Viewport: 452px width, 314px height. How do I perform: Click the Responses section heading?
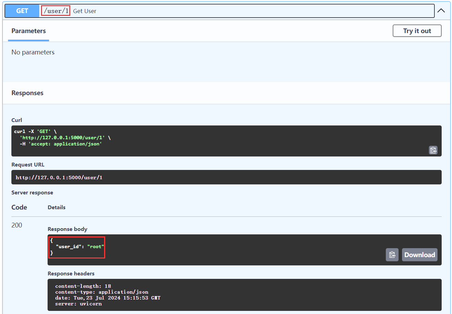tap(27, 93)
